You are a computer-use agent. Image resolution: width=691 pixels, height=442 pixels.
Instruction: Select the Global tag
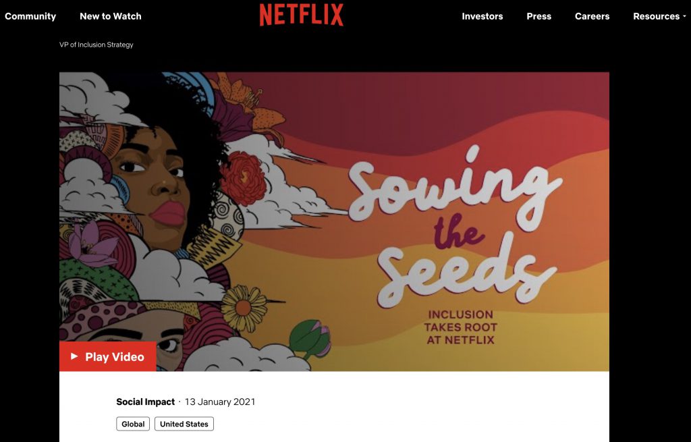[x=133, y=424]
